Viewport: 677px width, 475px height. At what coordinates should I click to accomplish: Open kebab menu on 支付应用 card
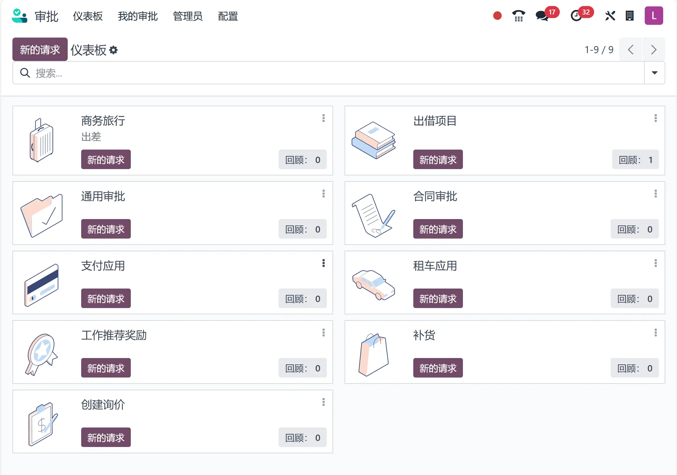click(x=323, y=263)
